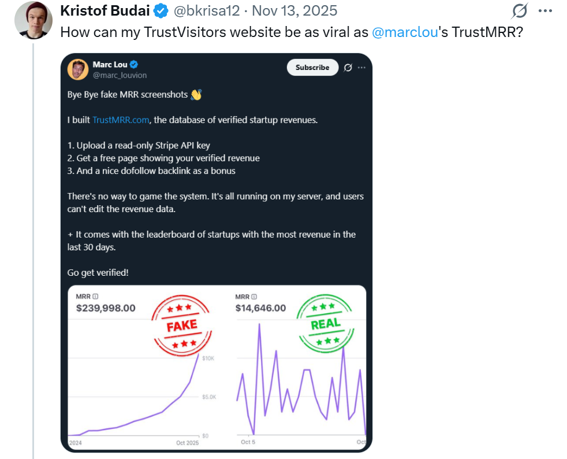This screenshot has width=567, height=459.
Task: Click the Subscribe button for Marc Lou
Action: 312,67
